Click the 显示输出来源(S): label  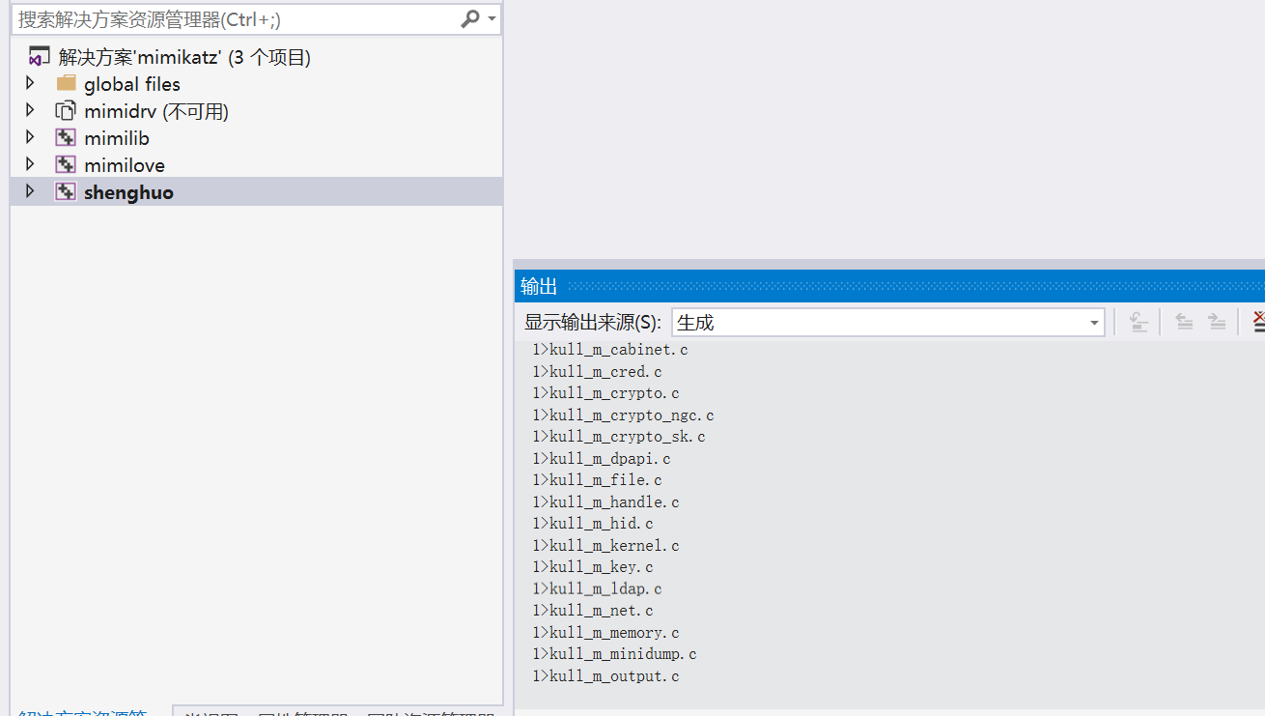(x=593, y=323)
